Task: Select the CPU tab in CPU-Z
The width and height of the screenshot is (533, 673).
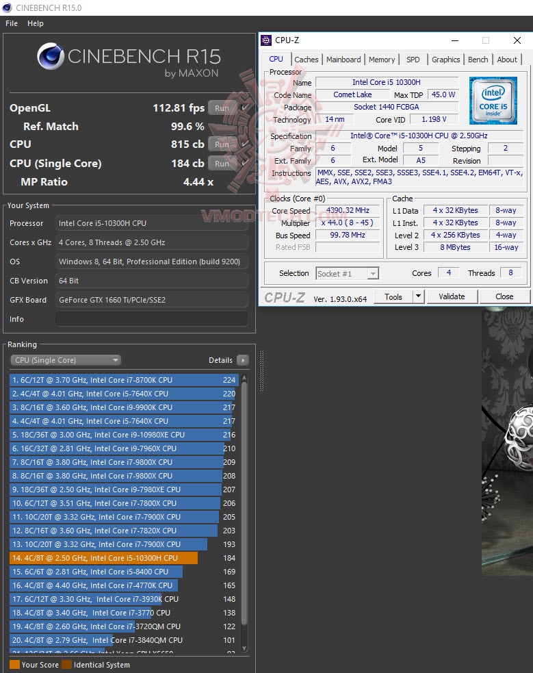Action: point(276,60)
